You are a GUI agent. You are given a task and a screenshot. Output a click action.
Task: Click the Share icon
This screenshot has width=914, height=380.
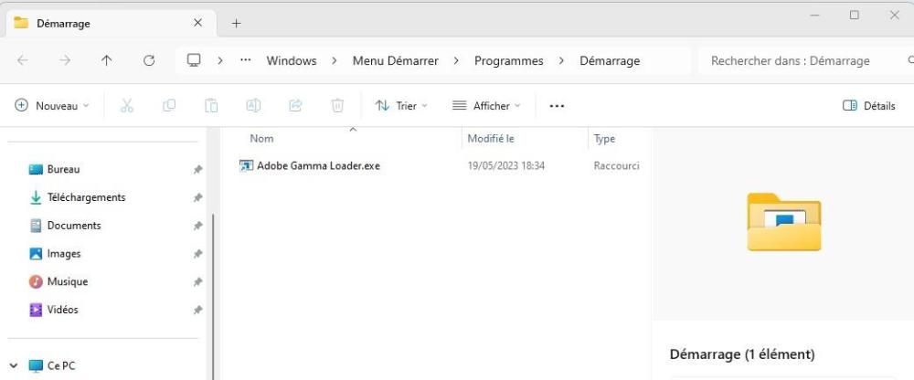[x=295, y=105]
